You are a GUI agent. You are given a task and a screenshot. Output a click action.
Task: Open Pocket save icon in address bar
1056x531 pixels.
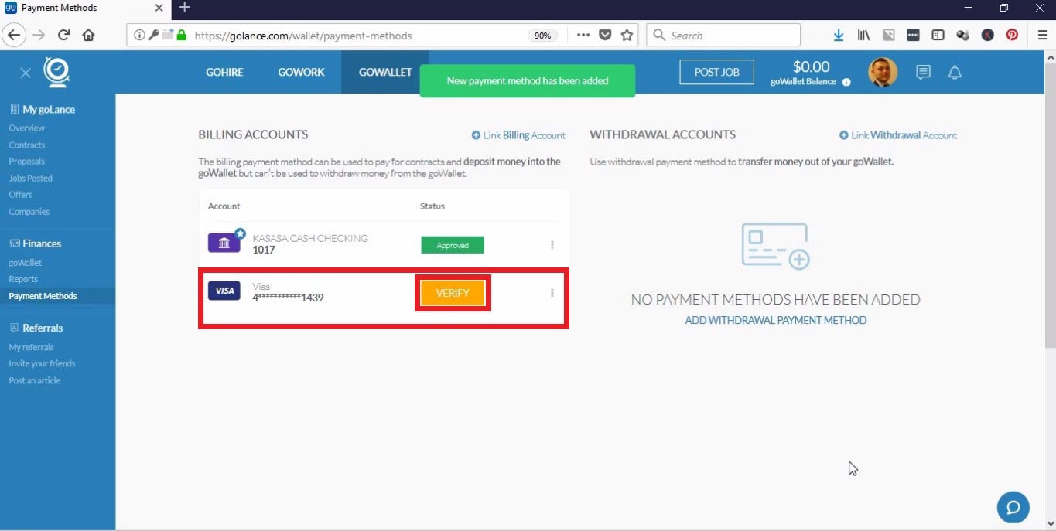[606, 35]
